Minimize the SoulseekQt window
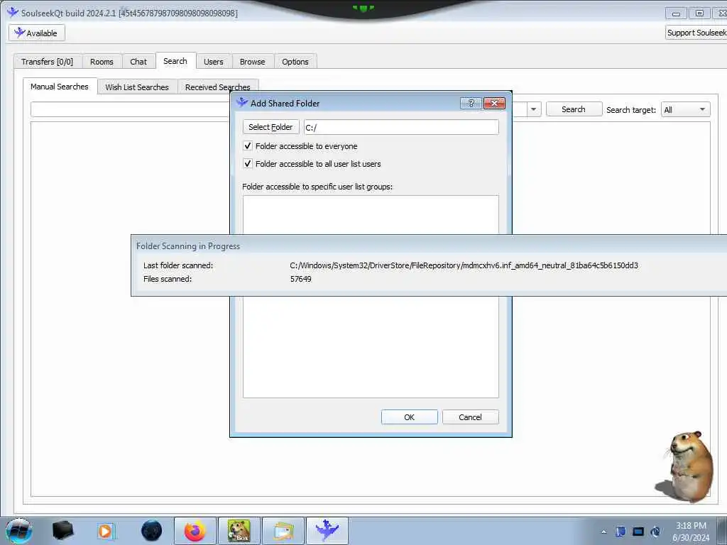The height and width of the screenshot is (545, 727). click(676, 13)
